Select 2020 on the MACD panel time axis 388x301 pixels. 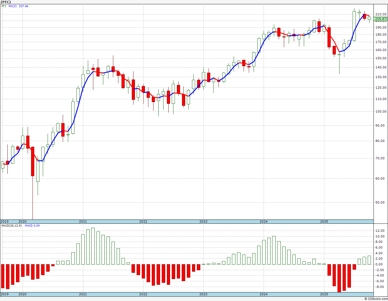pos(23,294)
